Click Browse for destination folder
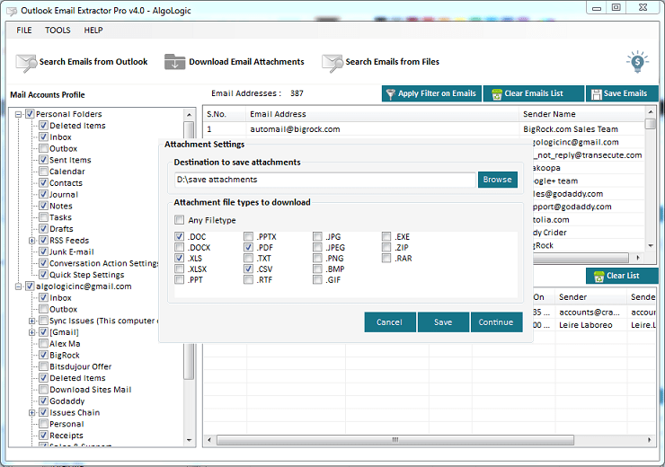This screenshot has width=665, height=467. click(x=497, y=180)
